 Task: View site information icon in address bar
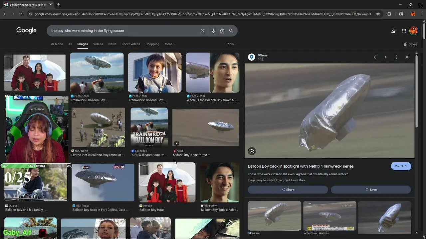30,14
